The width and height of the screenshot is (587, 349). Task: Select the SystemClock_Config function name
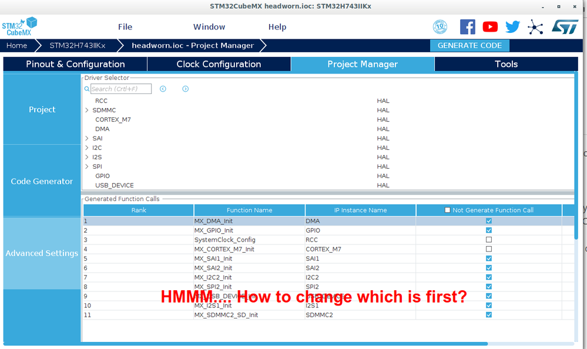225,240
